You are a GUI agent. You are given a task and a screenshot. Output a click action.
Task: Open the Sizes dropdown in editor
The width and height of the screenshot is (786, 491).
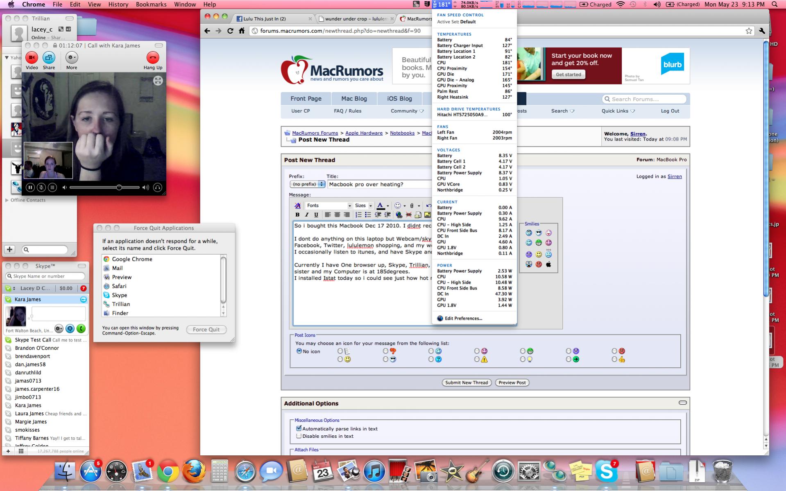(363, 206)
